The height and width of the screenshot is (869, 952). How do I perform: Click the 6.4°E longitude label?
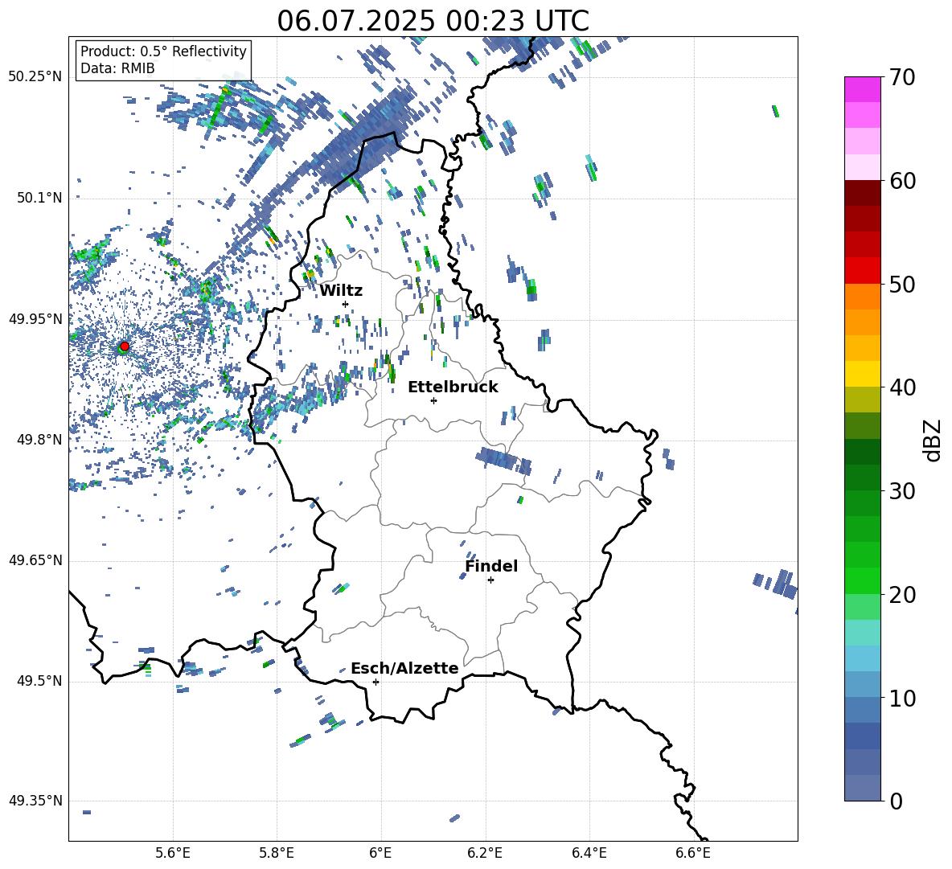tap(589, 853)
